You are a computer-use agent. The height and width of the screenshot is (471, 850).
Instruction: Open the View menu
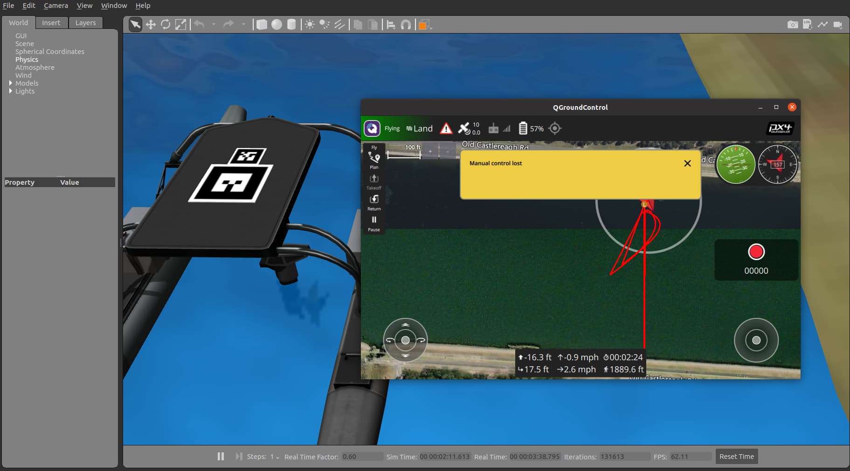click(84, 6)
